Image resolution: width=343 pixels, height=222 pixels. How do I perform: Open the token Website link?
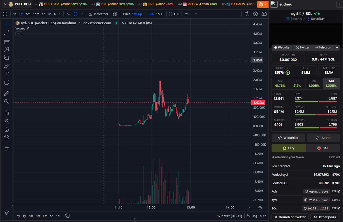(x=282, y=47)
